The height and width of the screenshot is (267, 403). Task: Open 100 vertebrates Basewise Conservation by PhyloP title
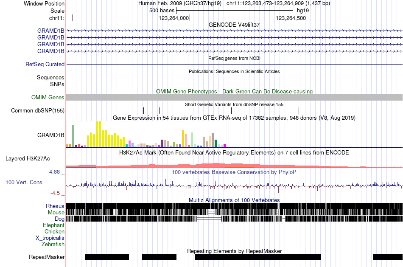[234, 172]
